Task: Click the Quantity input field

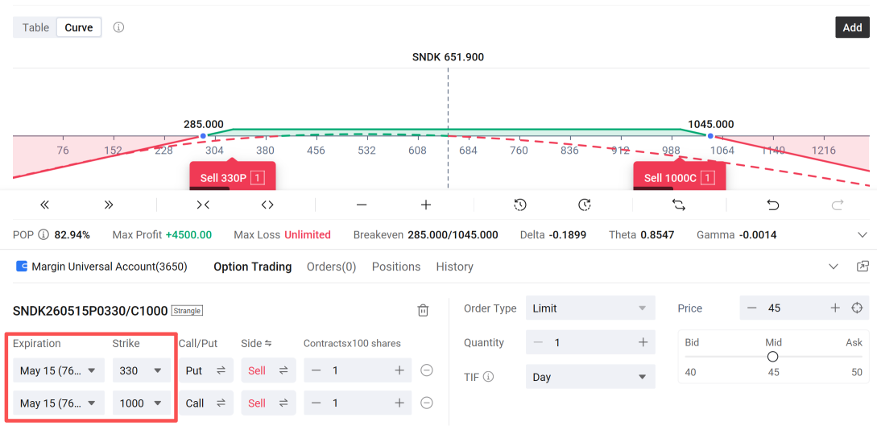Action: click(x=590, y=342)
